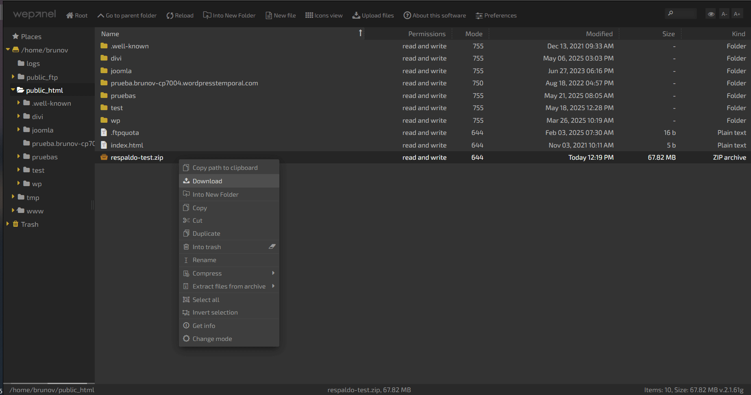Choose Copy in context menu
This screenshot has width=751, height=395.
(x=229, y=208)
